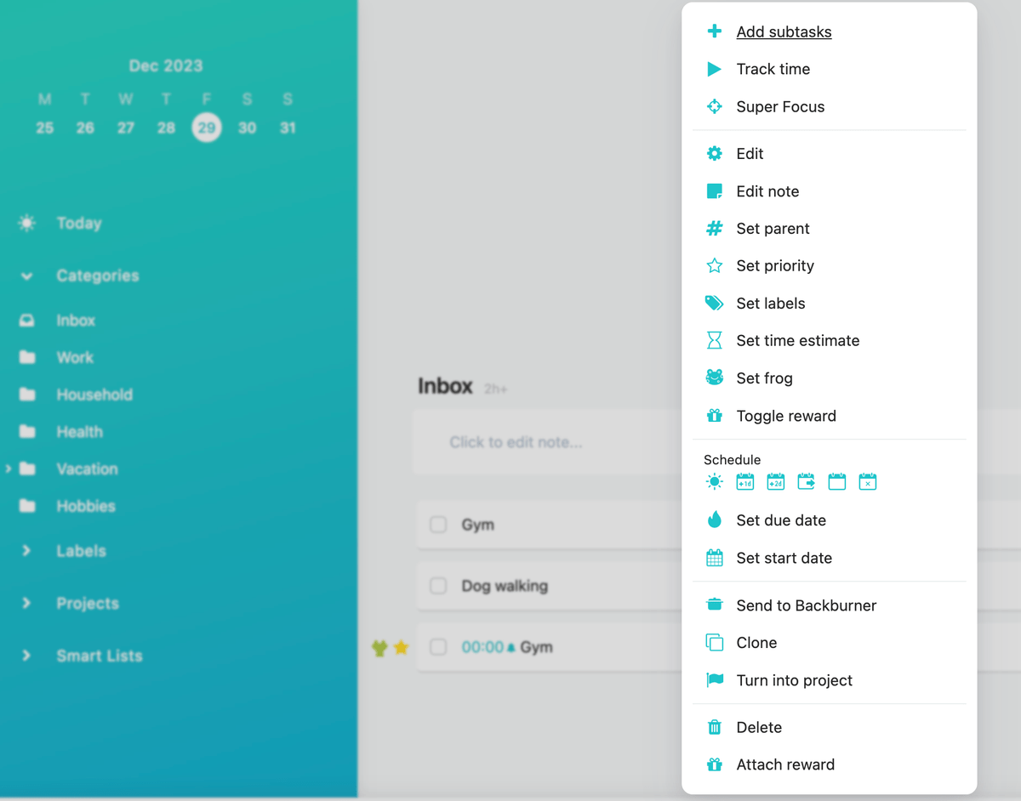The image size is (1021, 801).
Task: Click the calendar icon with arrow in Schedule
Action: 807,482
